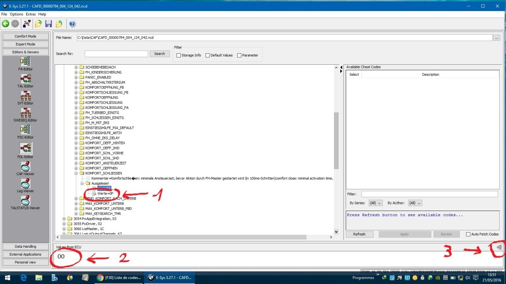This screenshot has height=284, width=506.
Task: Open the Windows Start menu
Action: [x=8, y=278]
